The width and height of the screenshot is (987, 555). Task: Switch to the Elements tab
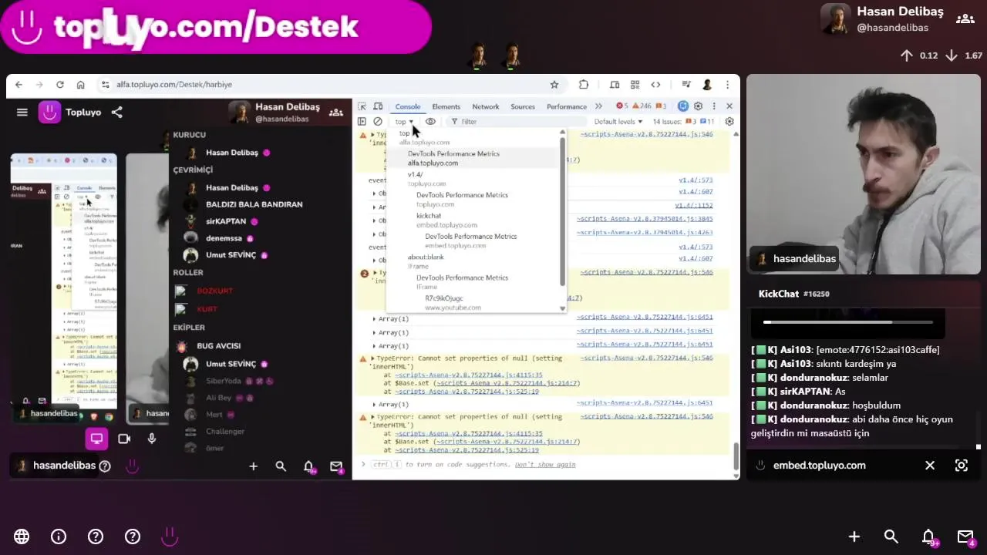446,107
